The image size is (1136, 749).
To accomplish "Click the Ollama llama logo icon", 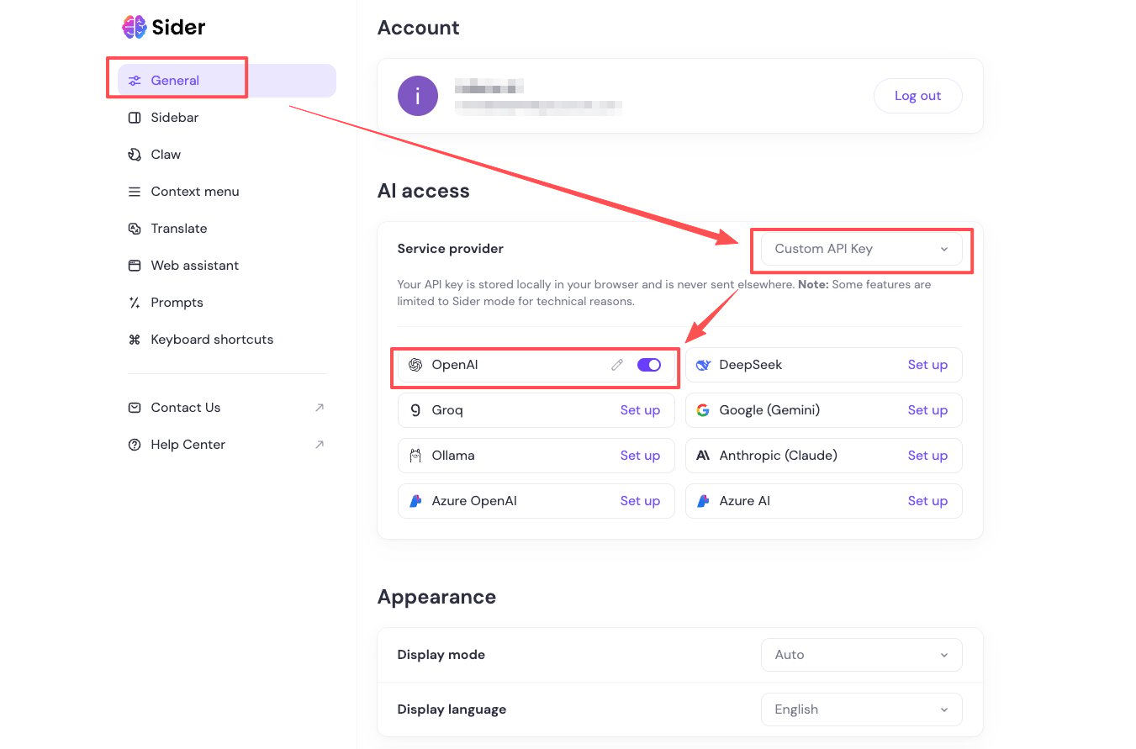I will pos(415,456).
